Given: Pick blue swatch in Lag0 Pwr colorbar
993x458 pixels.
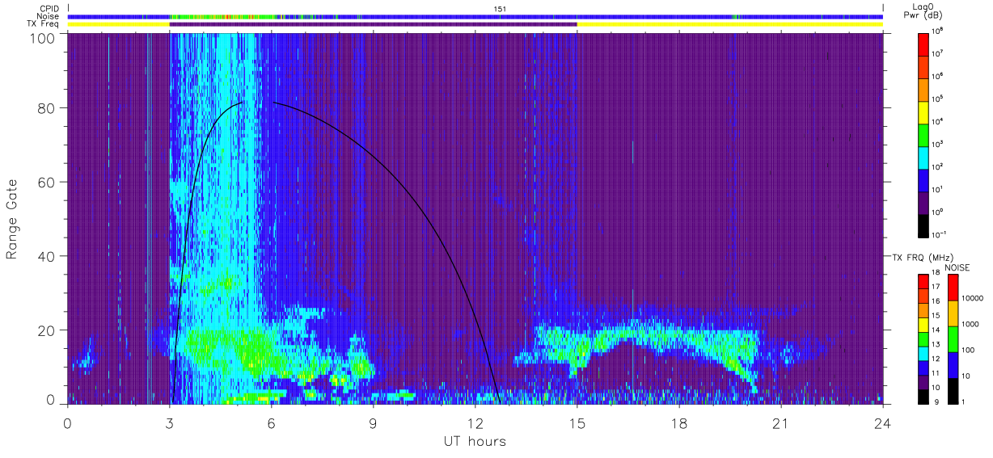Looking at the screenshot, I should tap(923, 179).
